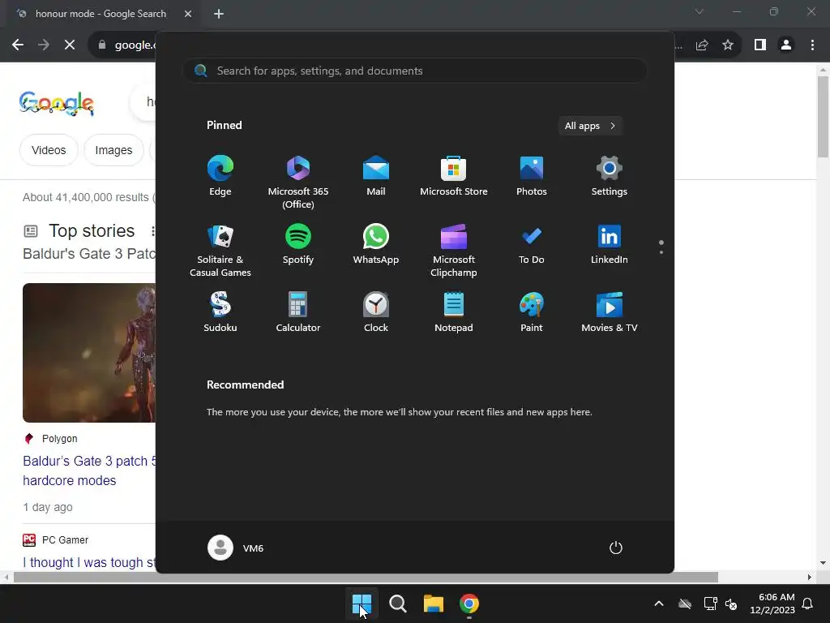The width and height of the screenshot is (830, 623).
Task: Stop loading the page in Chrome
Action: [70, 45]
